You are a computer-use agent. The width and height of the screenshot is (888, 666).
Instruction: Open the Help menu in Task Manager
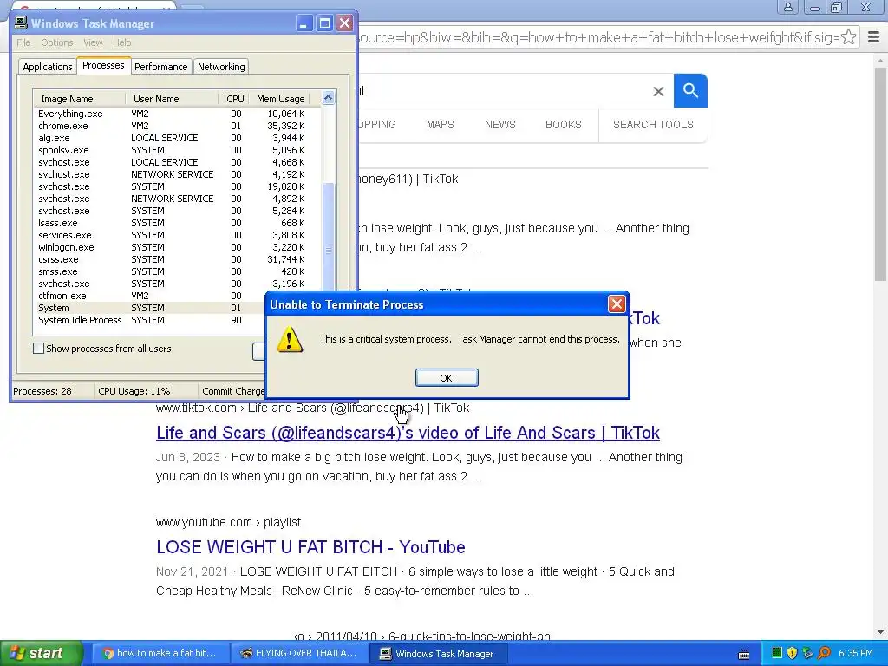tap(121, 42)
